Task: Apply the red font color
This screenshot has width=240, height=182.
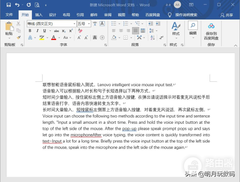Action: click(54, 38)
